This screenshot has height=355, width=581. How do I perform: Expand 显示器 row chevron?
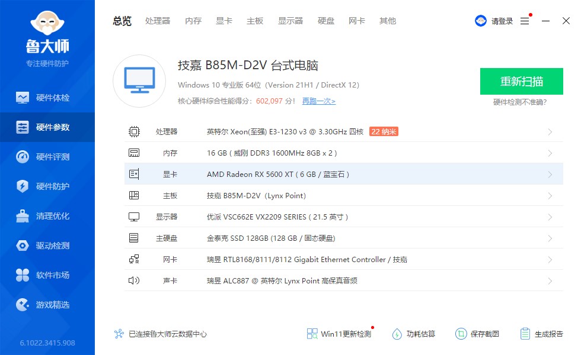[550, 217]
